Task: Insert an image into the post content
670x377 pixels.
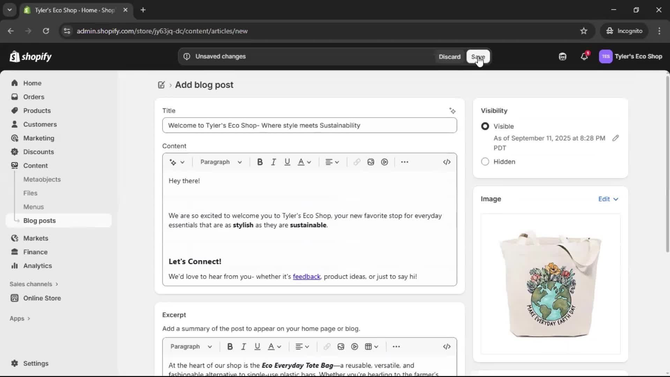Action: pyautogui.click(x=370, y=162)
